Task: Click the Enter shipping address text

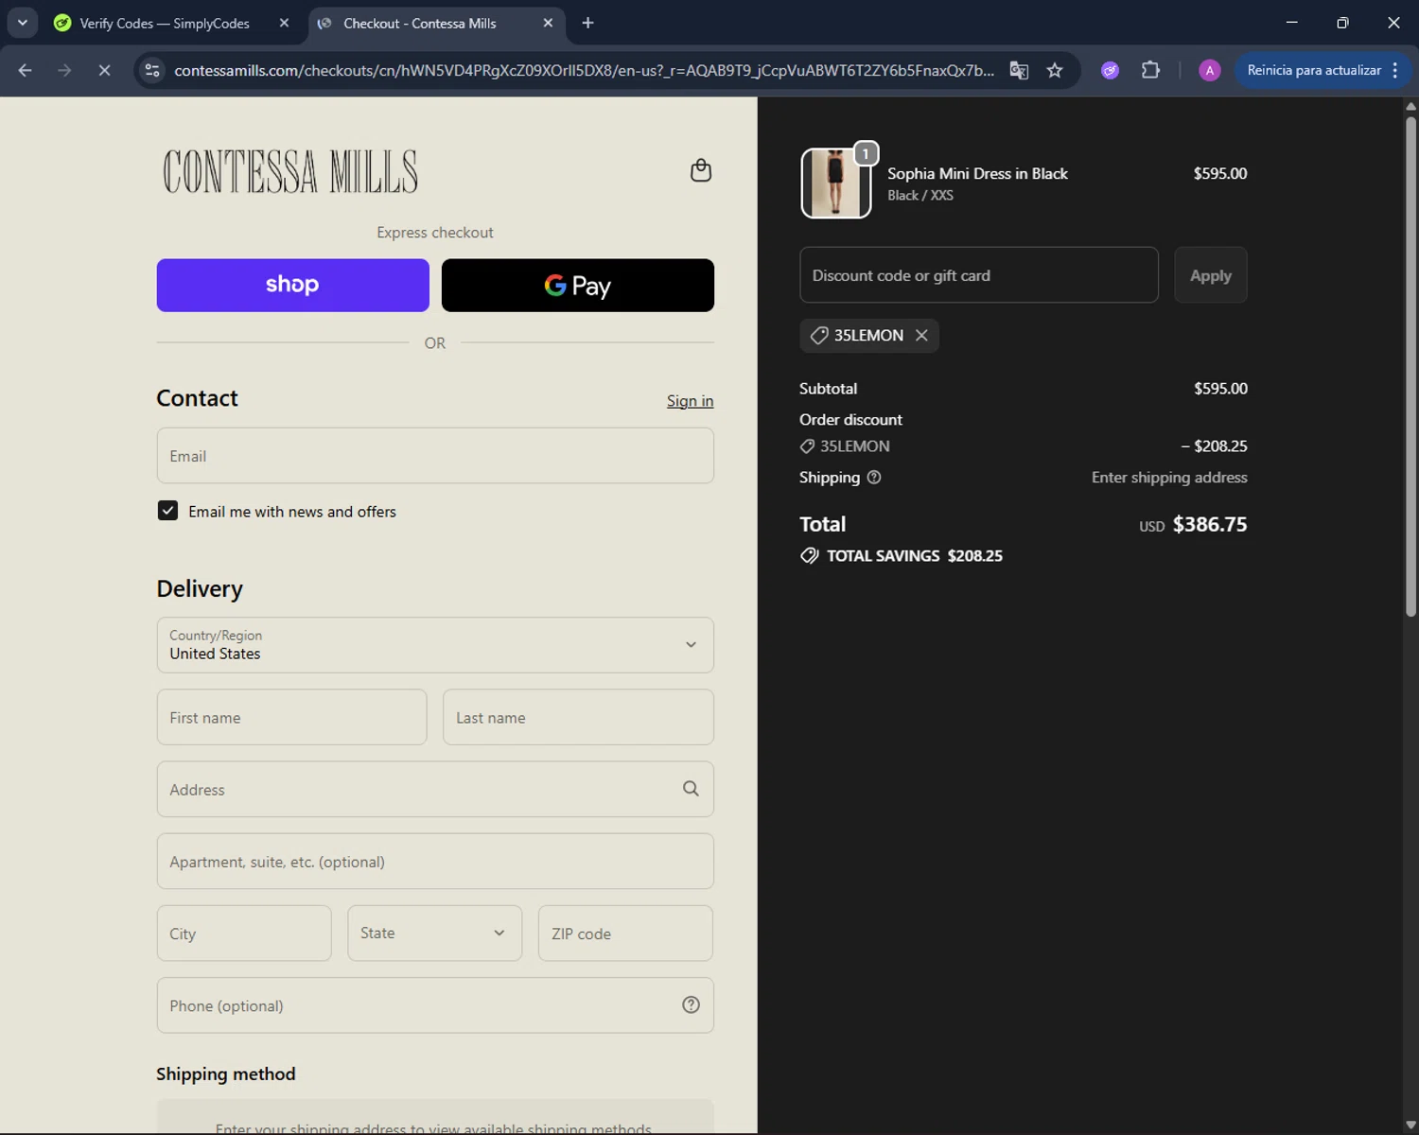Action: pyautogui.click(x=1169, y=478)
